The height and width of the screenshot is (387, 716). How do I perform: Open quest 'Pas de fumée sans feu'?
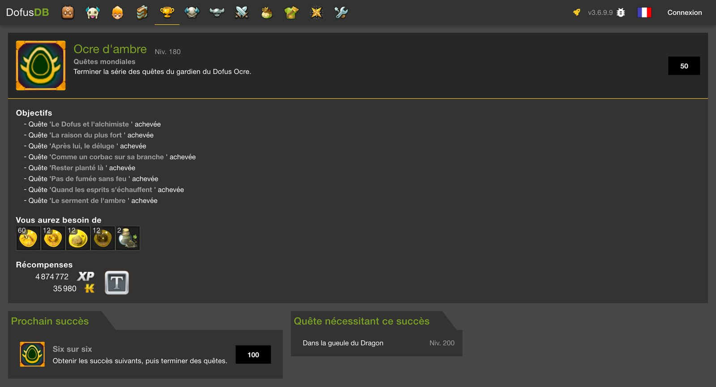click(89, 179)
